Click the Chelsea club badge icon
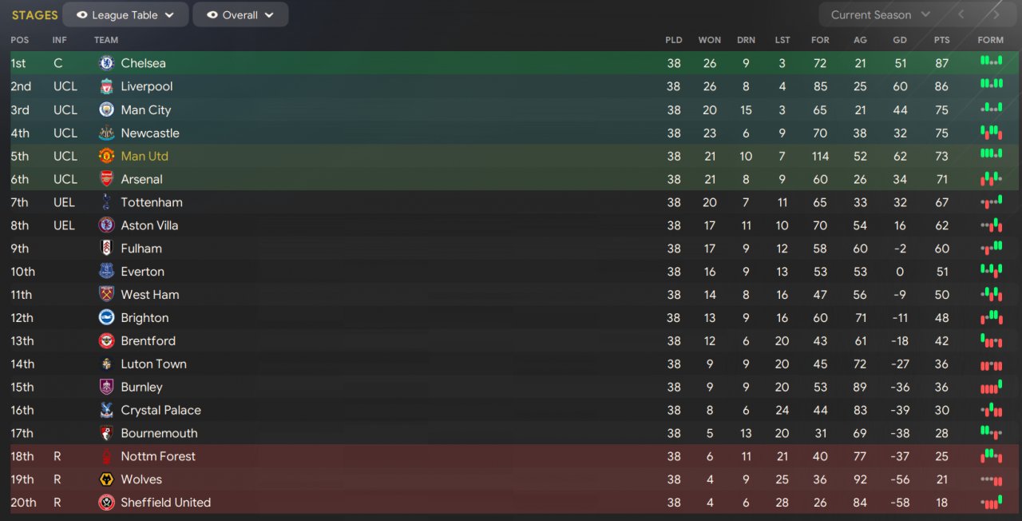 tap(106, 63)
